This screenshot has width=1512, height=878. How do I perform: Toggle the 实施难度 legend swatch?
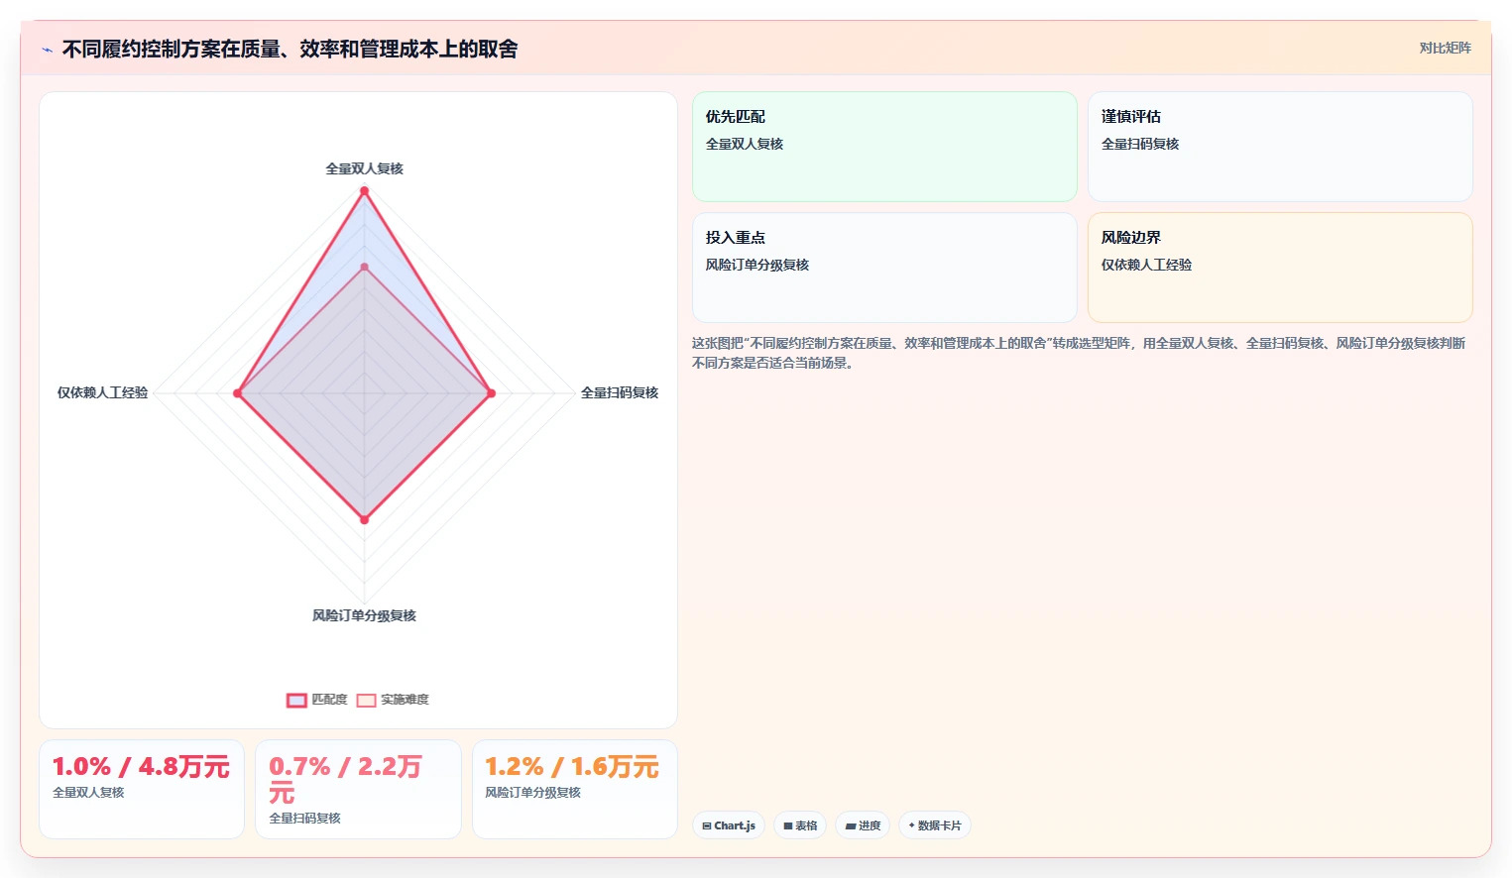[366, 700]
